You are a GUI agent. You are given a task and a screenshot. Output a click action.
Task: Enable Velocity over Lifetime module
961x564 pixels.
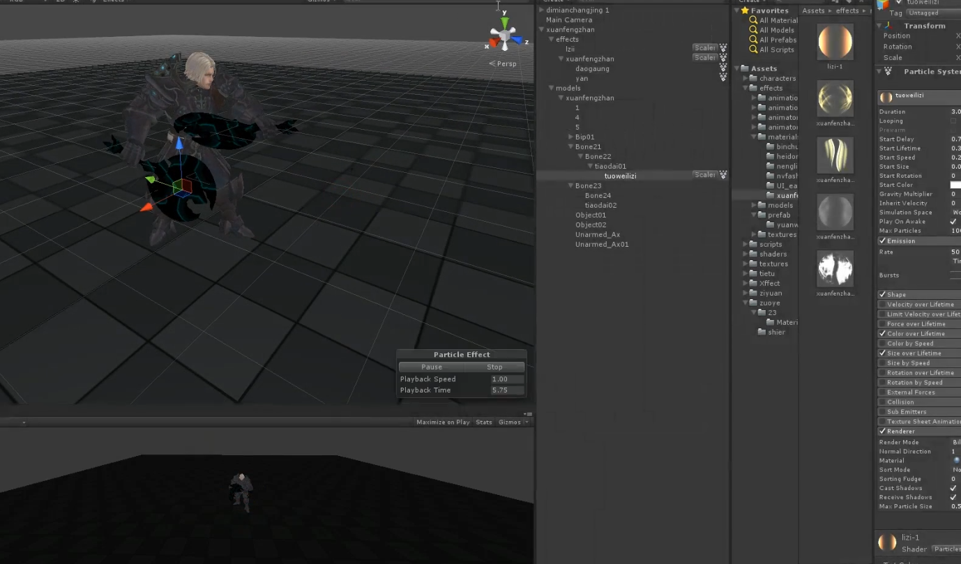882,304
